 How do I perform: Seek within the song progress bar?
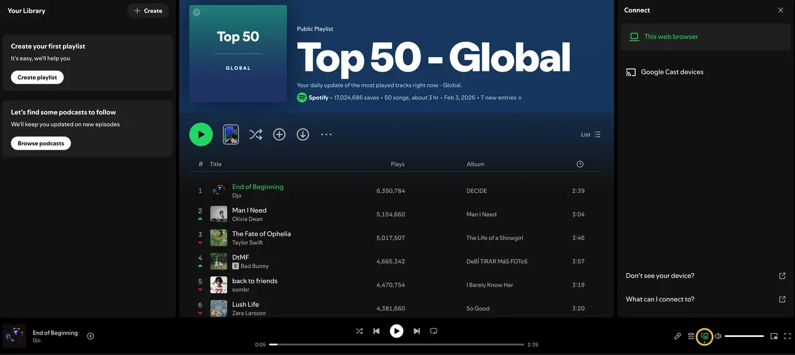(397, 344)
